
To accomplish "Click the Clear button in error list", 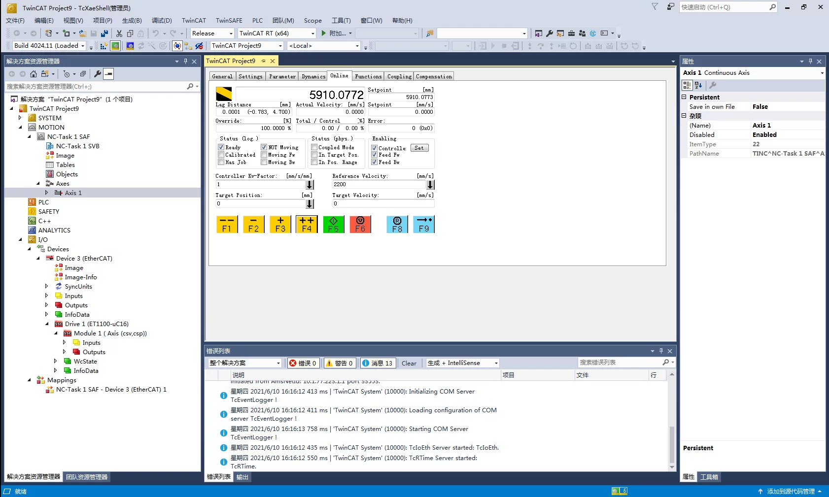I will click(x=409, y=363).
